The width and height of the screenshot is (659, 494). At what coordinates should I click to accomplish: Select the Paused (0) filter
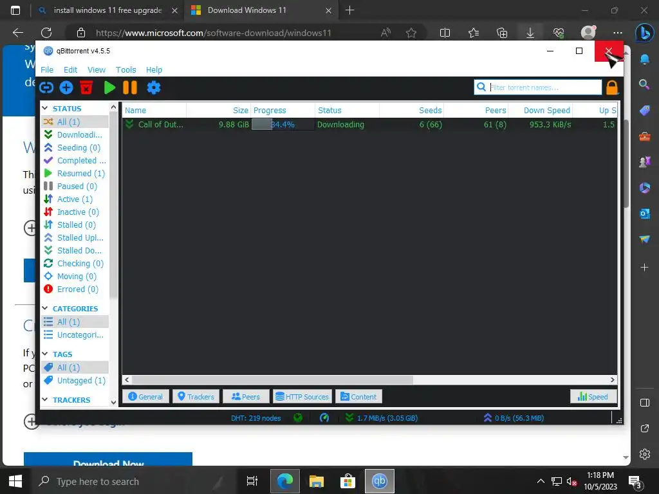pyautogui.click(x=75, y=186)
